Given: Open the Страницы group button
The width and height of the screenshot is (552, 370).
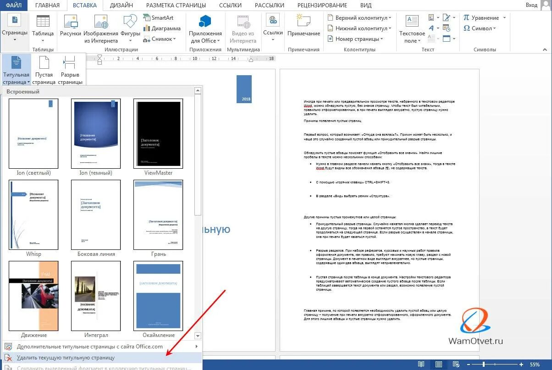Looking at the screenshot, I should pos(15,28).
